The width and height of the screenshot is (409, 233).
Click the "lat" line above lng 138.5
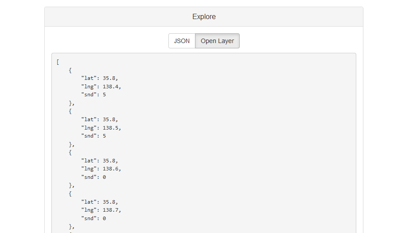99,119
